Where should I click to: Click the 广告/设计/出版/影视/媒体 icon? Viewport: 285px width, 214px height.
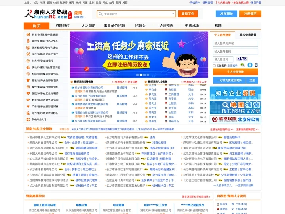pos(28,107)
